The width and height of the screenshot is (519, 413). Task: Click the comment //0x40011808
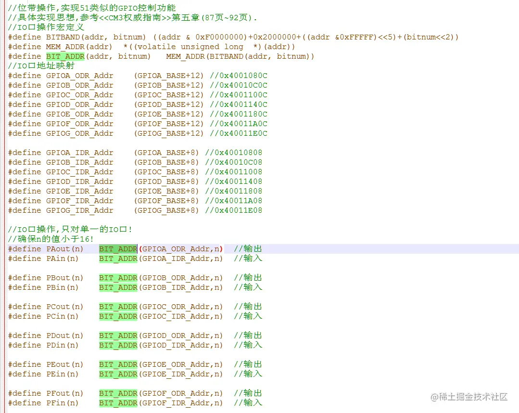coord(233,191)
